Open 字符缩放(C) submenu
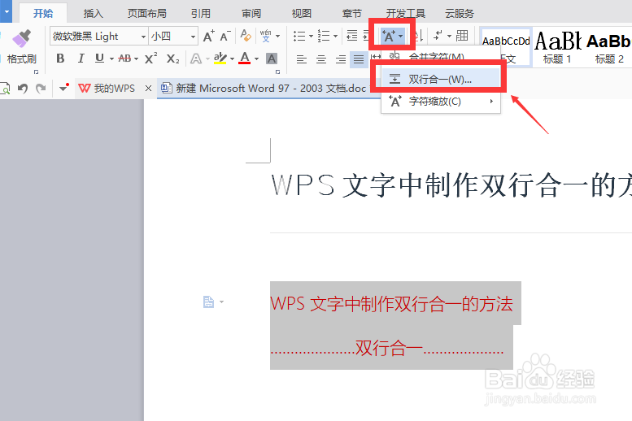Screen dimensions: 632x421 (x=441, y=101)
